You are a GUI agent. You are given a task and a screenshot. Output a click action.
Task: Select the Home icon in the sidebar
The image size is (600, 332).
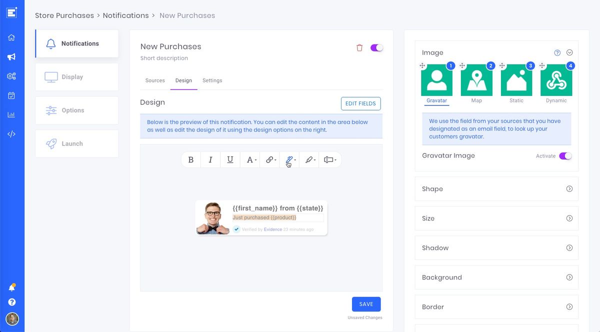[x=12, y=37]
